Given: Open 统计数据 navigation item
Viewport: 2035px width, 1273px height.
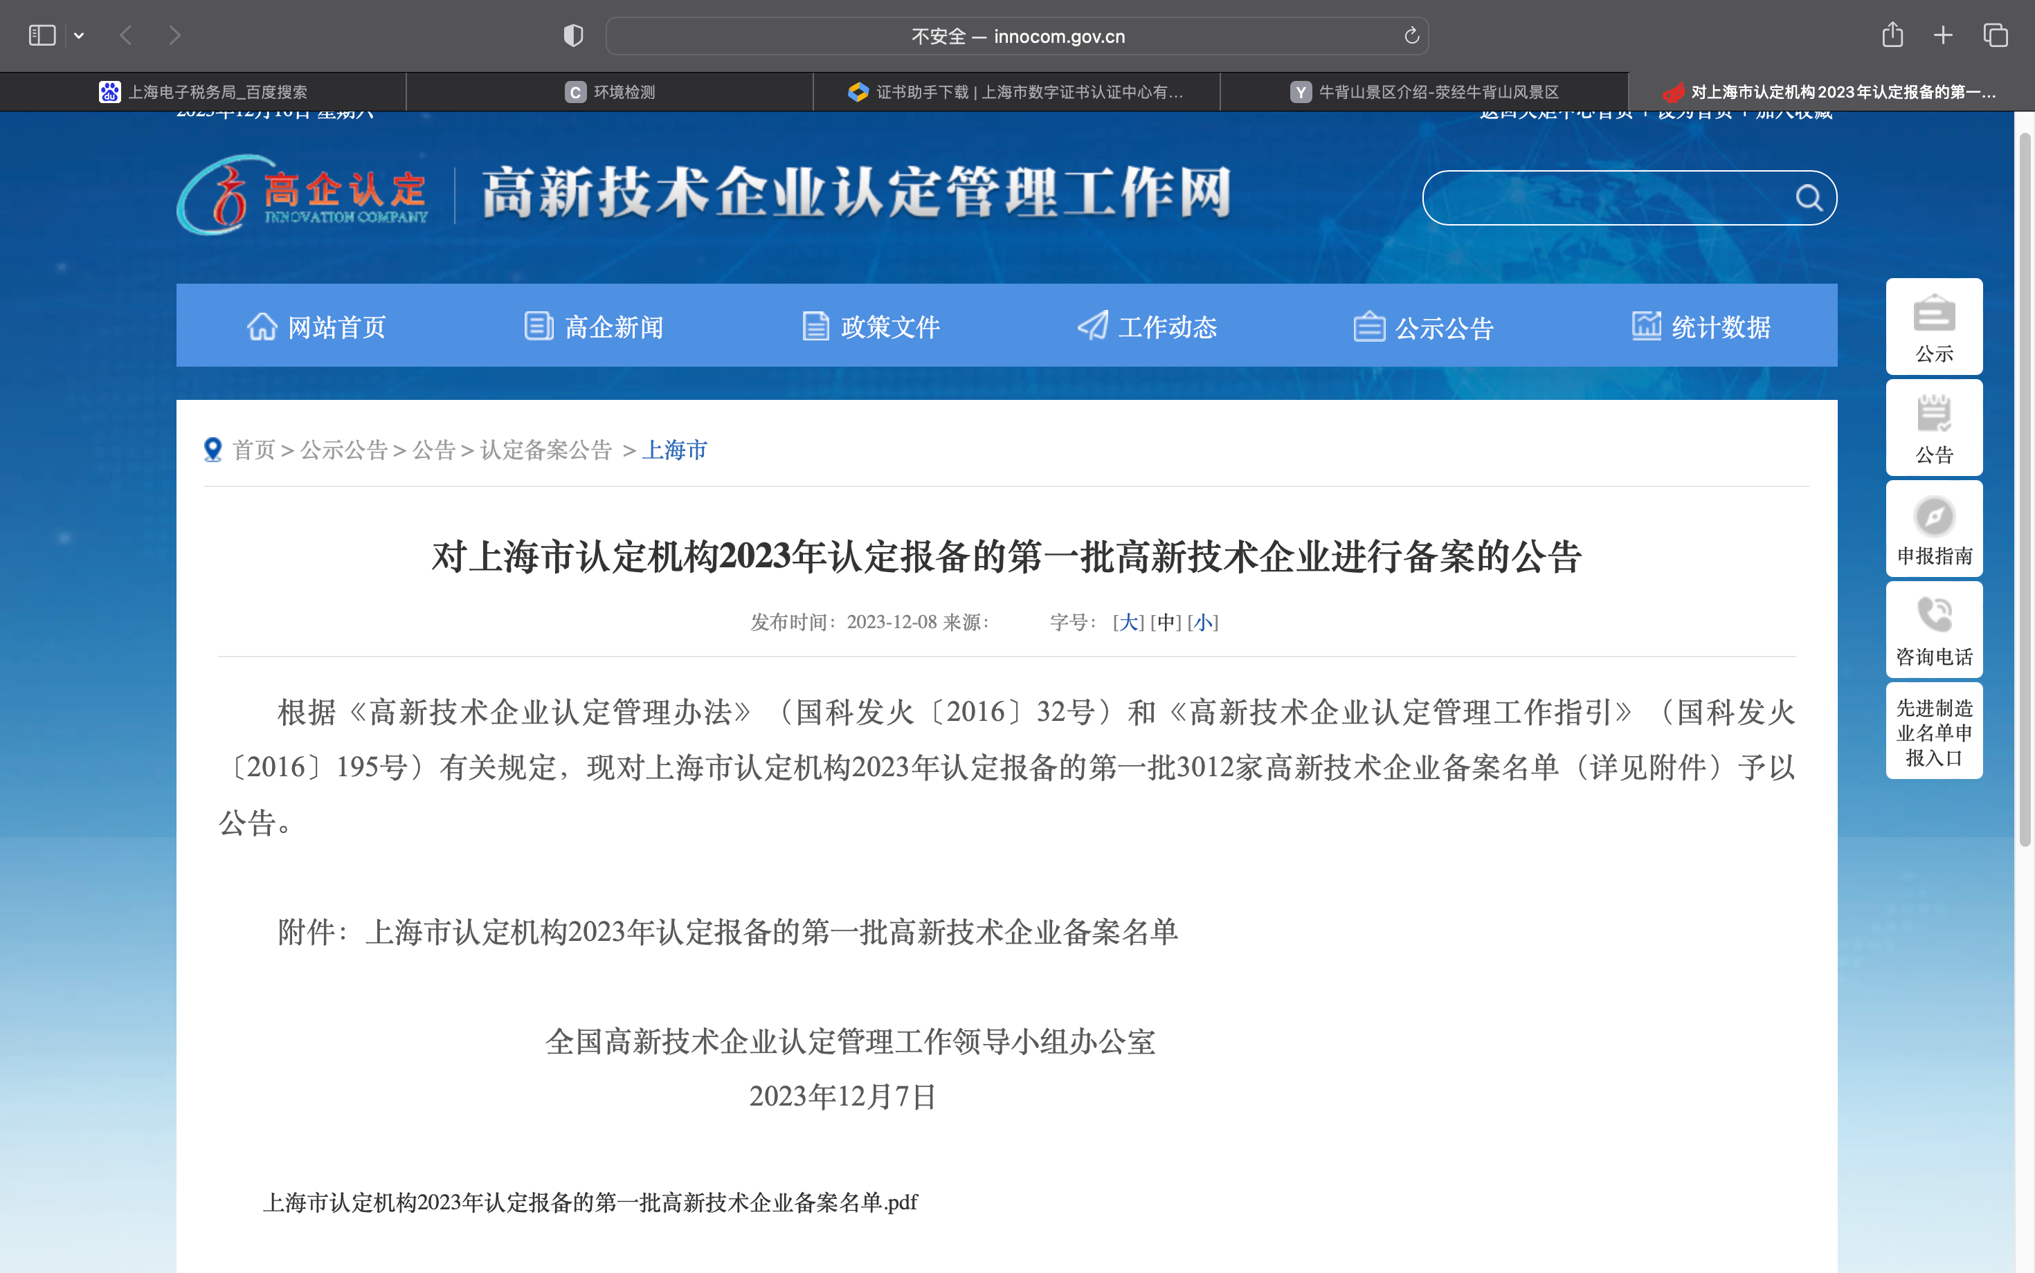Looking at the screenshot, I should click(1701, 327).
